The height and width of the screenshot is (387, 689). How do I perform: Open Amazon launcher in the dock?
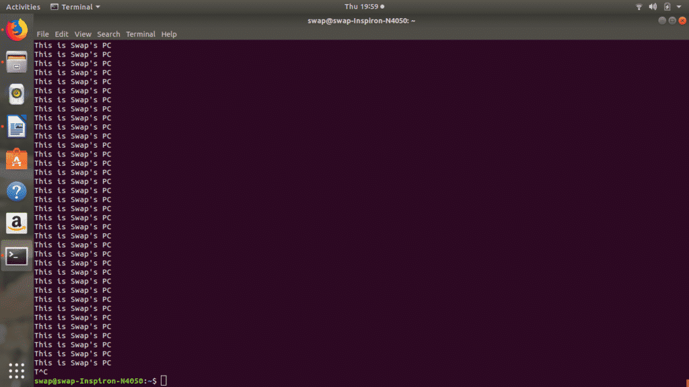[x=17, y=223]
